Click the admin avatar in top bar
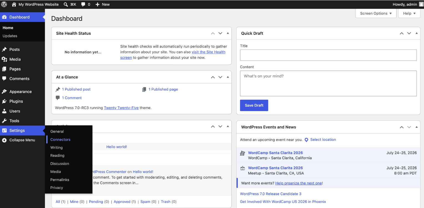Image resolution: width=424 pixels, height=208 pixels. tap(421, 4)
